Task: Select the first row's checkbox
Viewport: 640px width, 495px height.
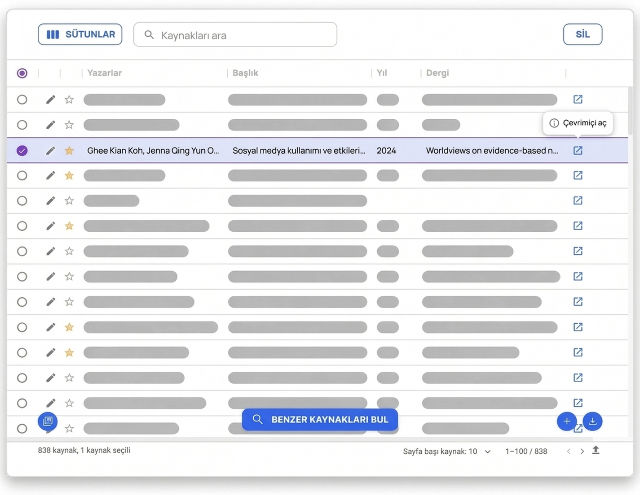Action: (x=22, y=100)
